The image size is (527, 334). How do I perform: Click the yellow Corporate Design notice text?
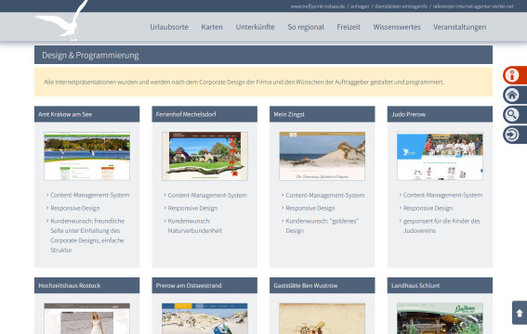click(244, 82)
